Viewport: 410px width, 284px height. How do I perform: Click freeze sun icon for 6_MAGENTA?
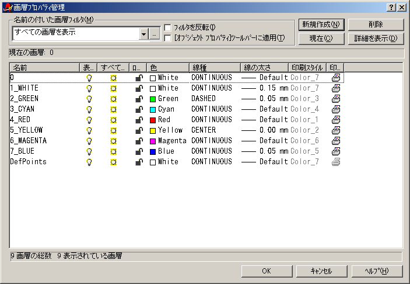(113, 141)
